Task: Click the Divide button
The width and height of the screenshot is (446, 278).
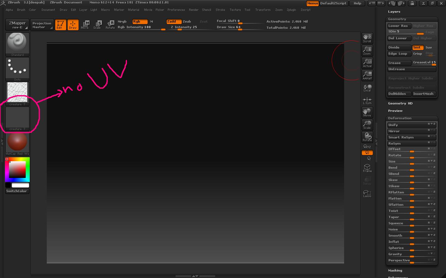Action: pyautogui.click(x=399, y=48)
